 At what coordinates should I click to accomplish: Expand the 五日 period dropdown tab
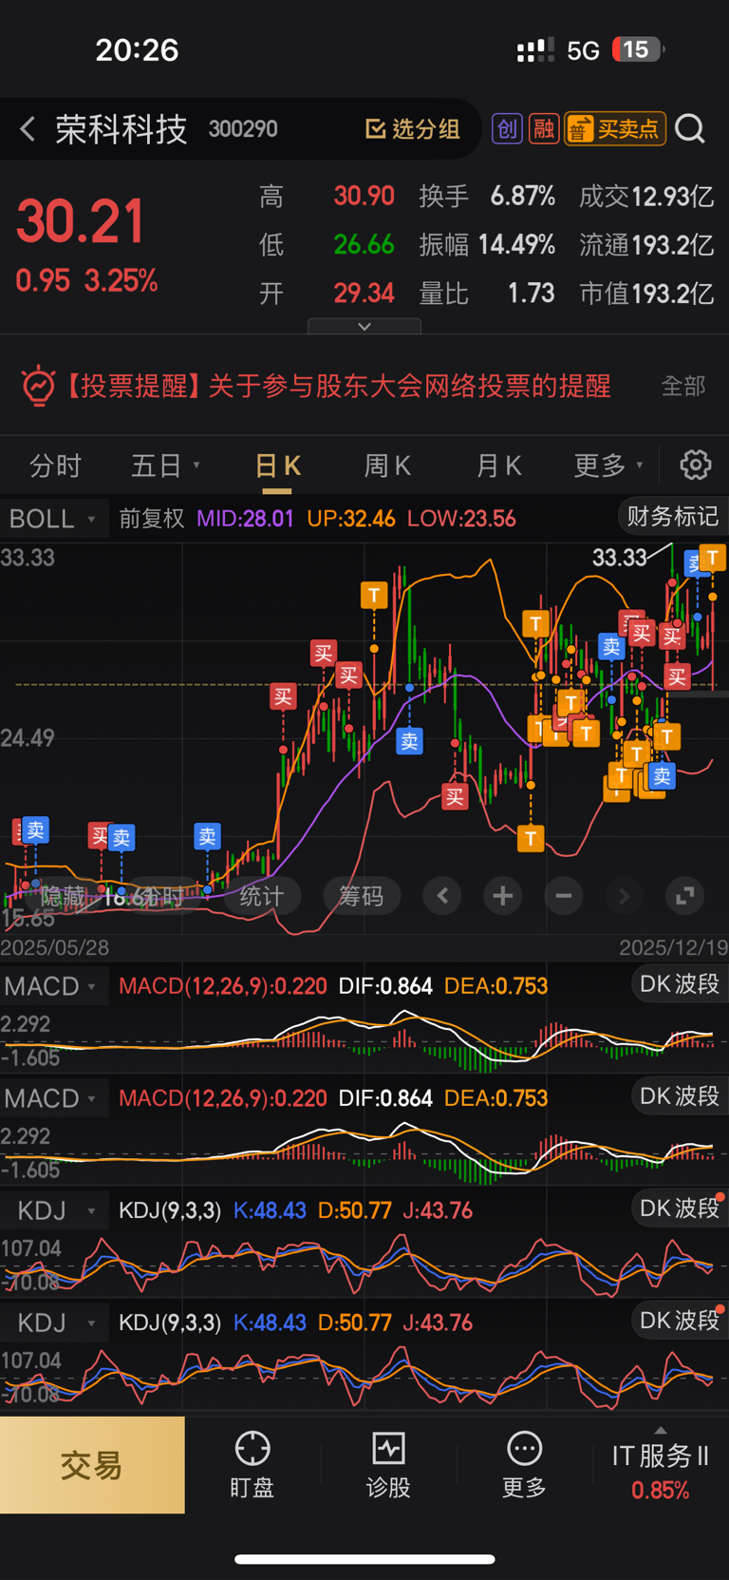click(165, 466)
